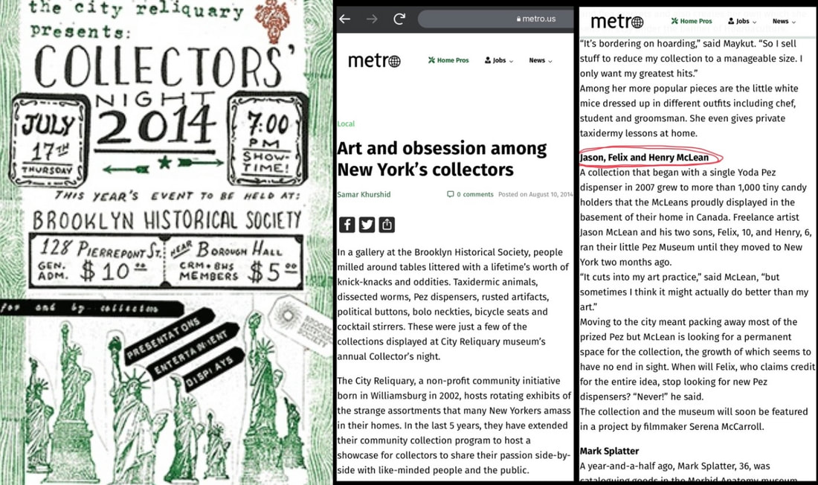This screenshot has height=485, width=818.
Task: Click the generic share icon beside Twitter
Action: (x=386, y=225)
